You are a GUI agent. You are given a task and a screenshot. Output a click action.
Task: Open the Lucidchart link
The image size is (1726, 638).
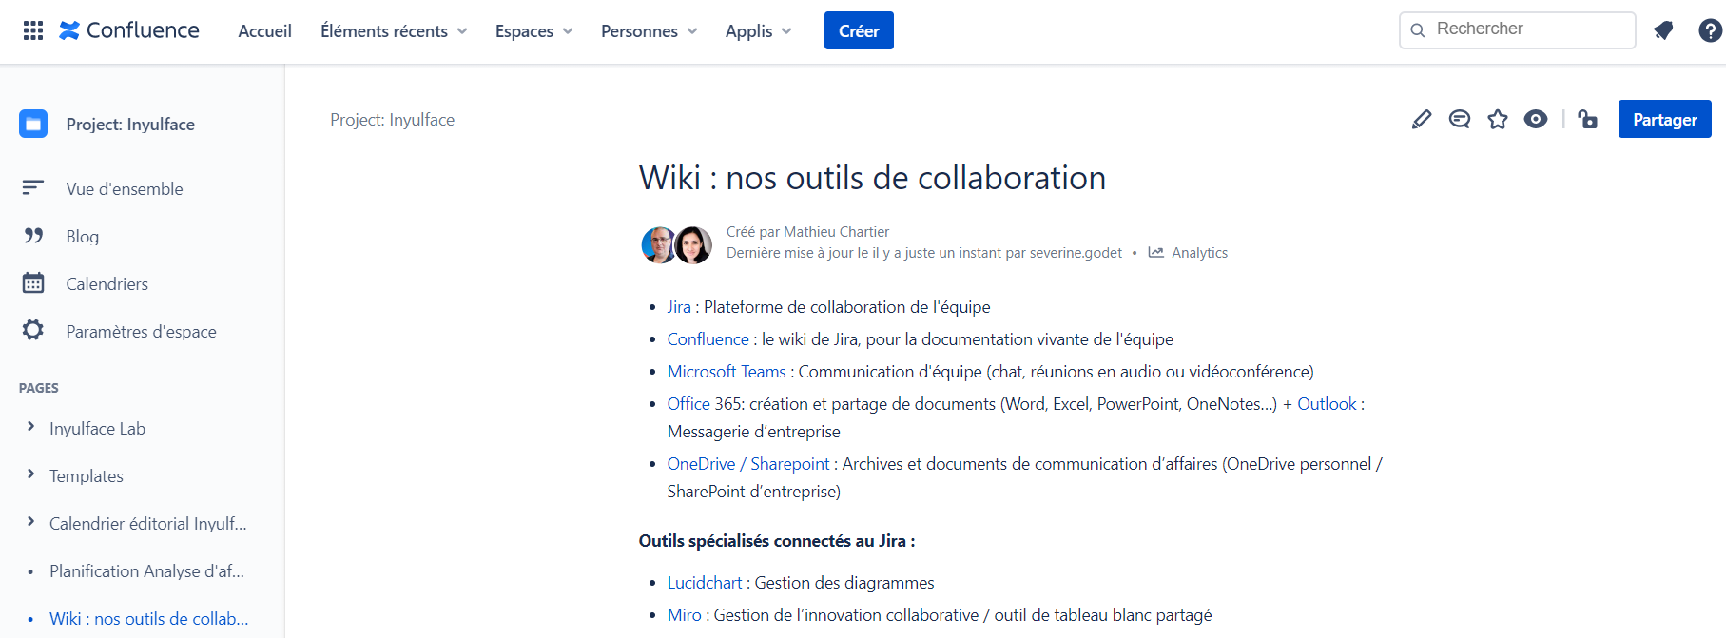tap(705, 583)
